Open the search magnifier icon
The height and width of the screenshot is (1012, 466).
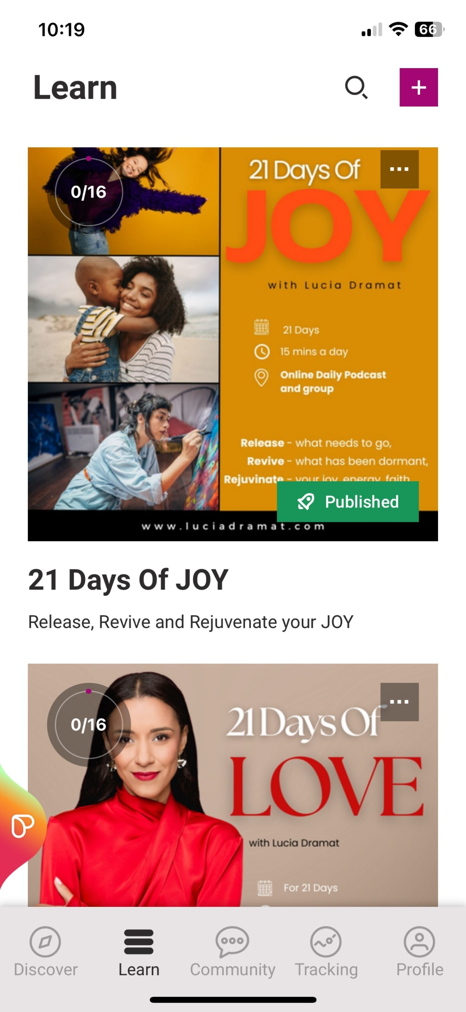pyautogui.click(x=356, y=87)
